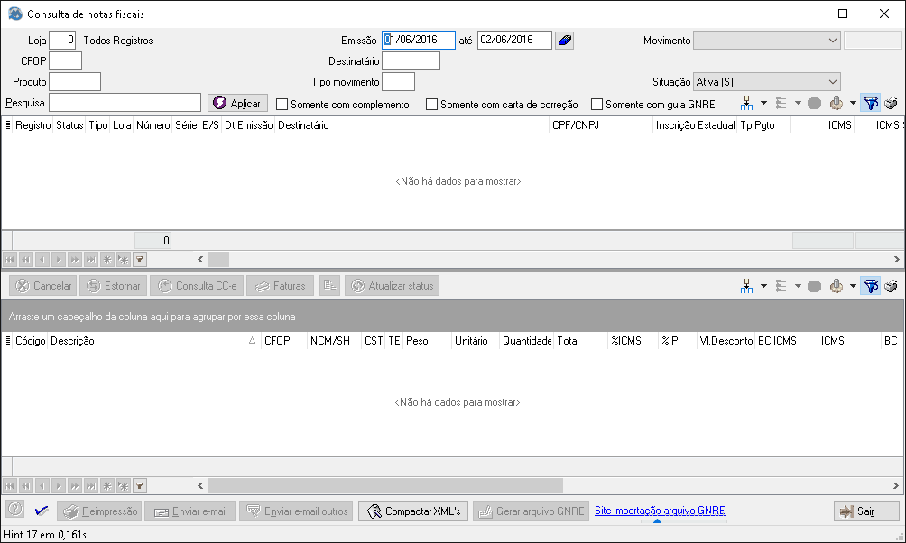This screenshot has width=906, height=543.
Task: Click the lower grid horizontal scrollbar thumb
Action: (386, 486)
